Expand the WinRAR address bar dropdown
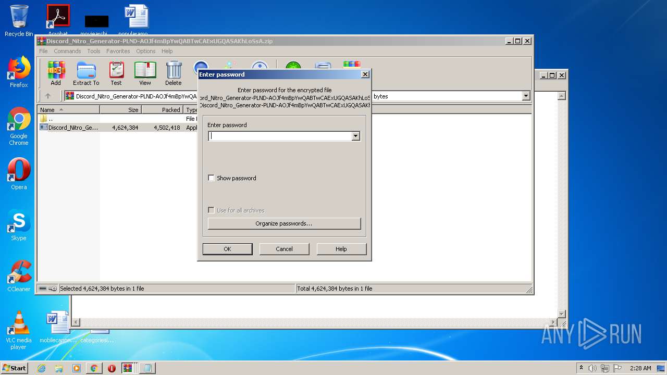This screenshot has height=375, width=667. tap(526, 96)
